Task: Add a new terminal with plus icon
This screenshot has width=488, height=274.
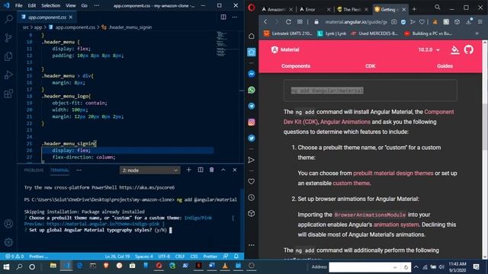Action: click(x=188, y=170)
